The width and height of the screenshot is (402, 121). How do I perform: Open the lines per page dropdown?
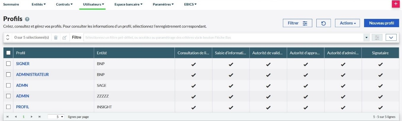(x=56, y=117)
